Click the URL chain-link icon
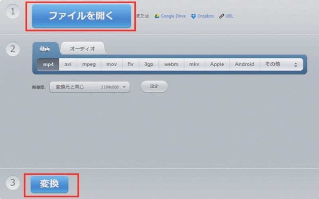 coord(221,16)
